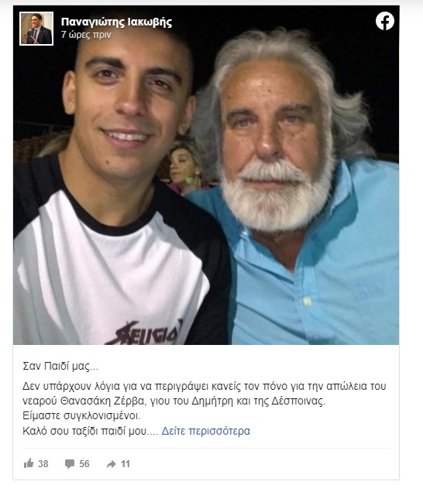Click the thumbs-up like icon

[29, 463]
